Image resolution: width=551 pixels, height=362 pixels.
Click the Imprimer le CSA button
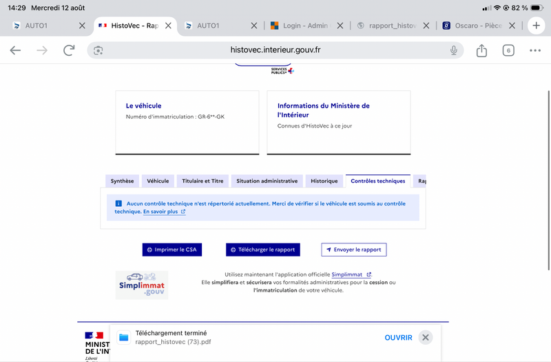(x=171, y=250)
